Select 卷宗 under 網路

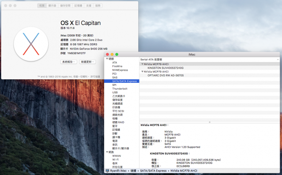[x=115, y=163]
